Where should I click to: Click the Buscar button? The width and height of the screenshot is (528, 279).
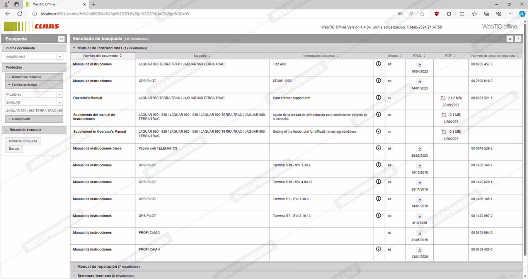14,149
